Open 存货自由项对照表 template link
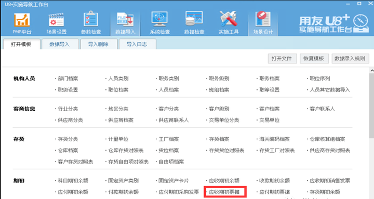 click(x=128, y=162)
